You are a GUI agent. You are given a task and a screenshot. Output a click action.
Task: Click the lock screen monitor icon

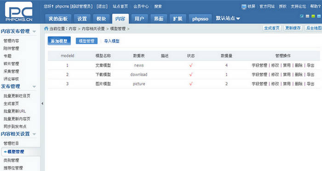click(x=244, y=7)
